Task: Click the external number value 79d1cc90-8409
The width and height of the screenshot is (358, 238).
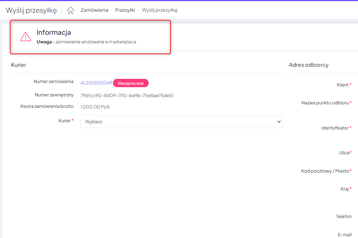Action: [127, 95]
